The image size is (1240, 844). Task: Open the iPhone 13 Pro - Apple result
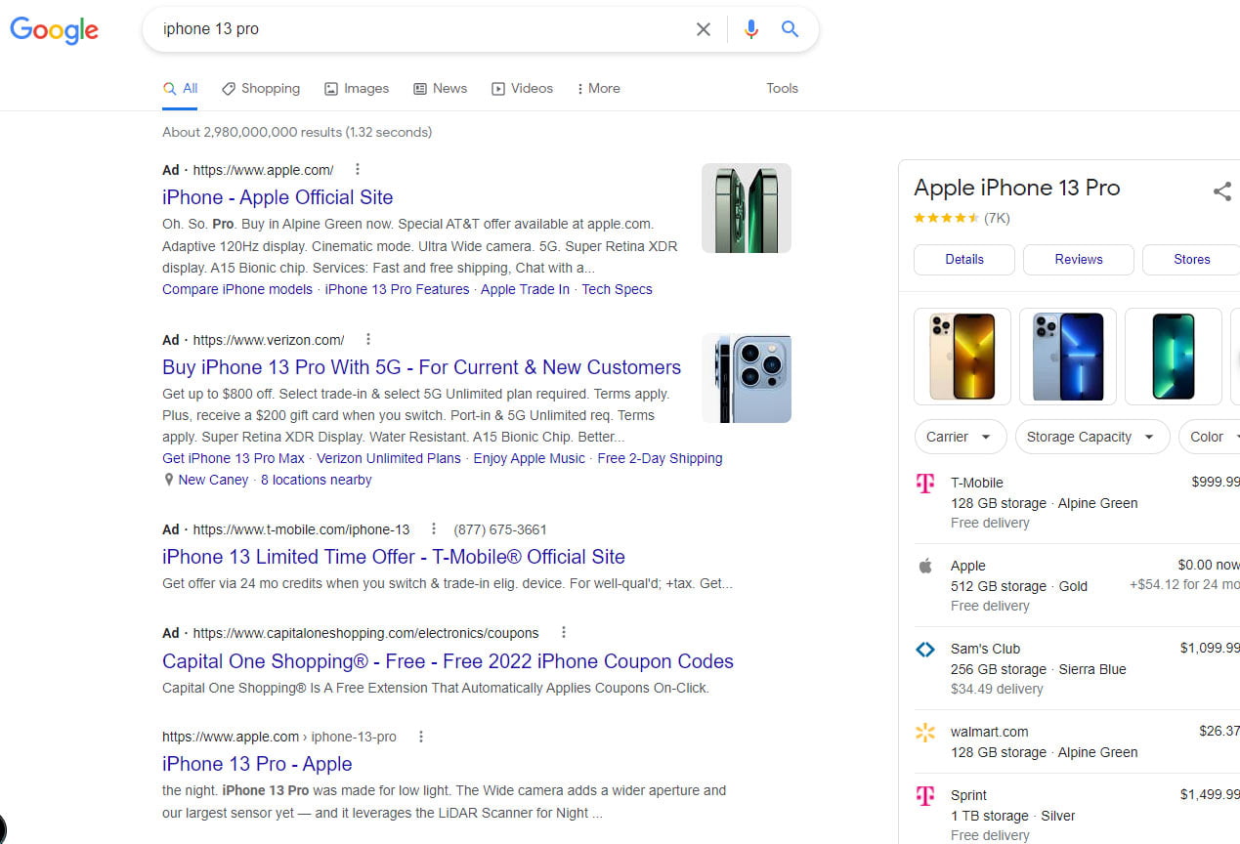tap(257, 764)
